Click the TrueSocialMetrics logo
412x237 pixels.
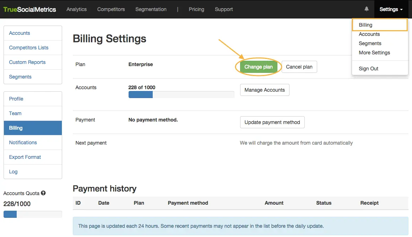point(30,10)
